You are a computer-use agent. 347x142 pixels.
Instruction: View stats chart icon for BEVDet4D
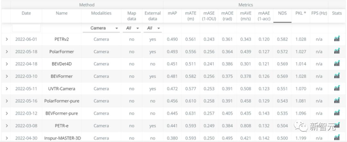337,64
